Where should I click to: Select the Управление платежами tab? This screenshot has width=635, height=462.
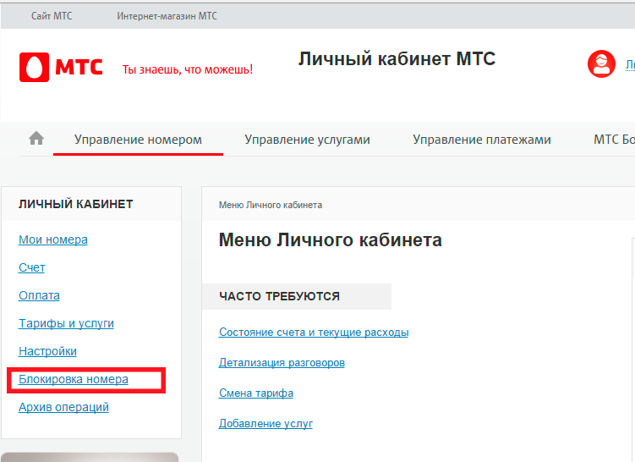point(482,140)
